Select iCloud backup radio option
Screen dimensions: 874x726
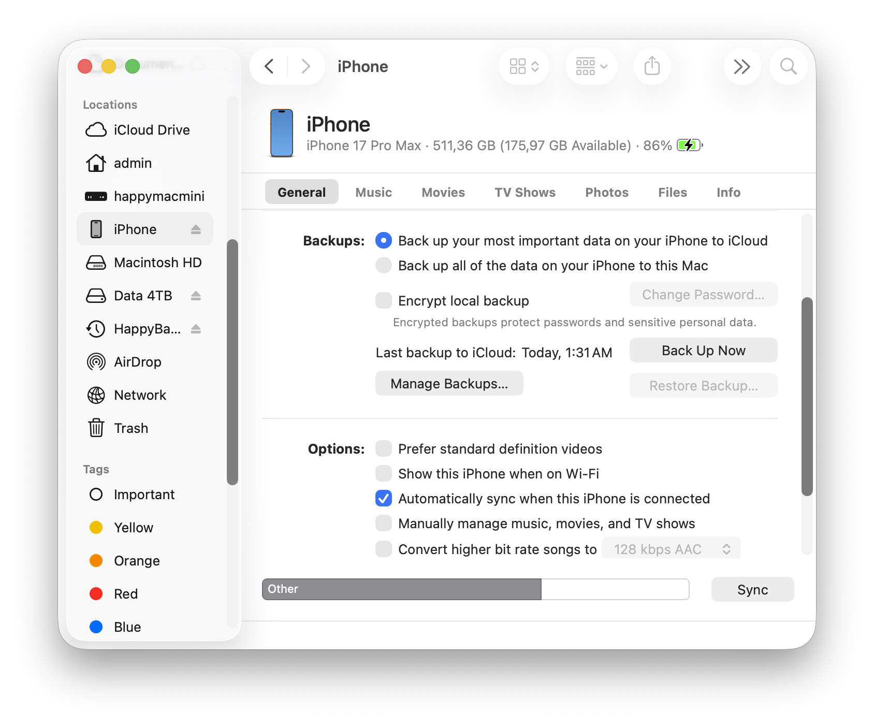point(384,240)
